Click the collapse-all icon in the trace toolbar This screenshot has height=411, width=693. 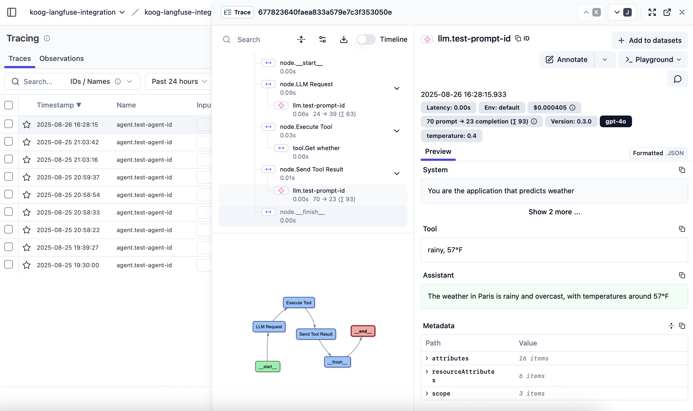click(301, 39)
